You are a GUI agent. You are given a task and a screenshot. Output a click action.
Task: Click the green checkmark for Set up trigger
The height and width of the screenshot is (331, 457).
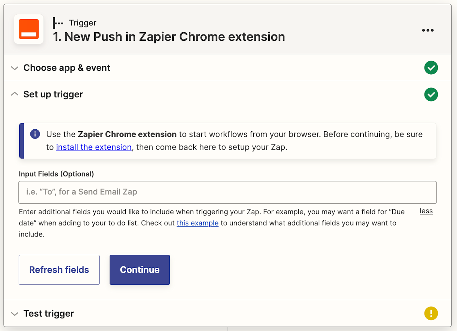(431, 94)
